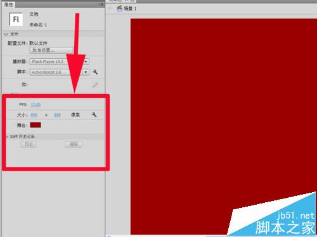Screen dimensions: 317x237
Task: Click the 未命名-1 document name
Action: point(38,25)
